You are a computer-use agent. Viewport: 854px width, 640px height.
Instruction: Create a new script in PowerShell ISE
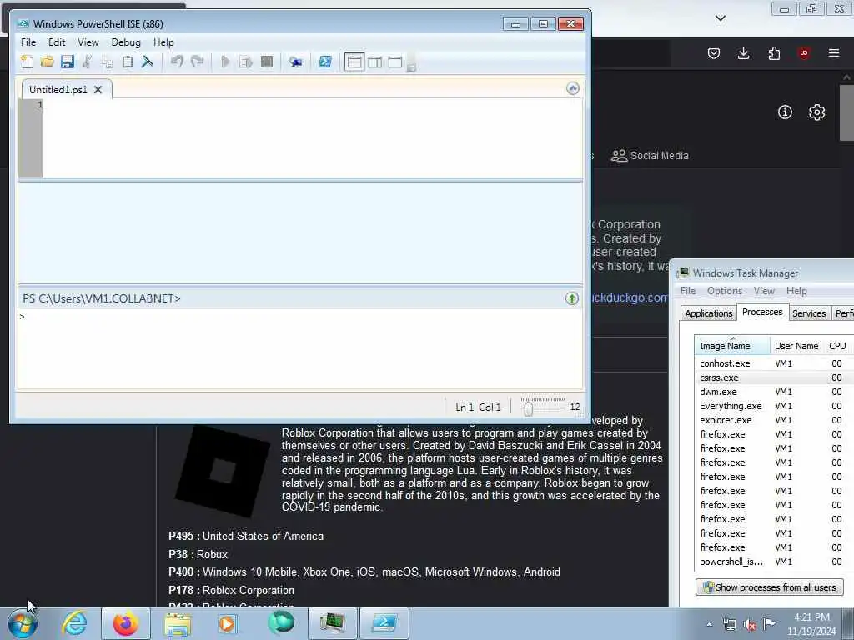27,62
